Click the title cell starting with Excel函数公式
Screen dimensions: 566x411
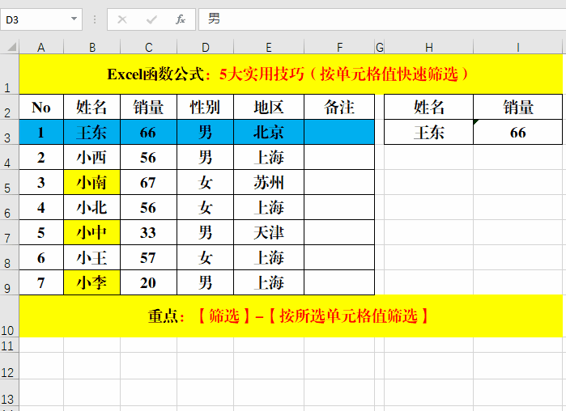point(291,74)
